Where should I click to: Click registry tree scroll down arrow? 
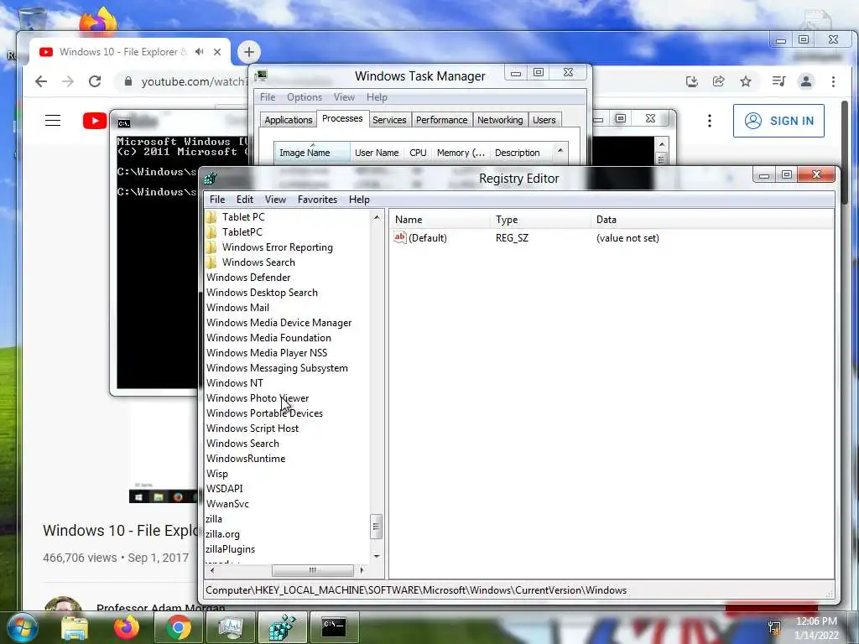(377, 557)
